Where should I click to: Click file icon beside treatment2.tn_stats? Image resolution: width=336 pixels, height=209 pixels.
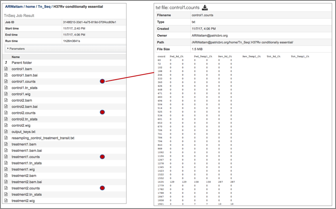tap(6, 194)
